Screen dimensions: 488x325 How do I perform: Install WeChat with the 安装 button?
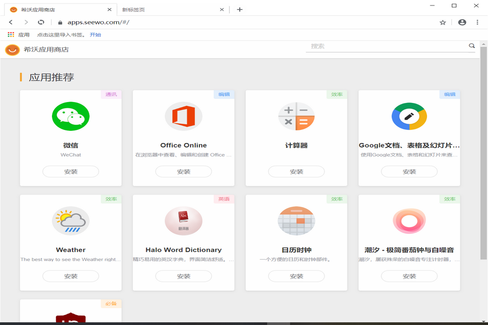coord(70,171)
